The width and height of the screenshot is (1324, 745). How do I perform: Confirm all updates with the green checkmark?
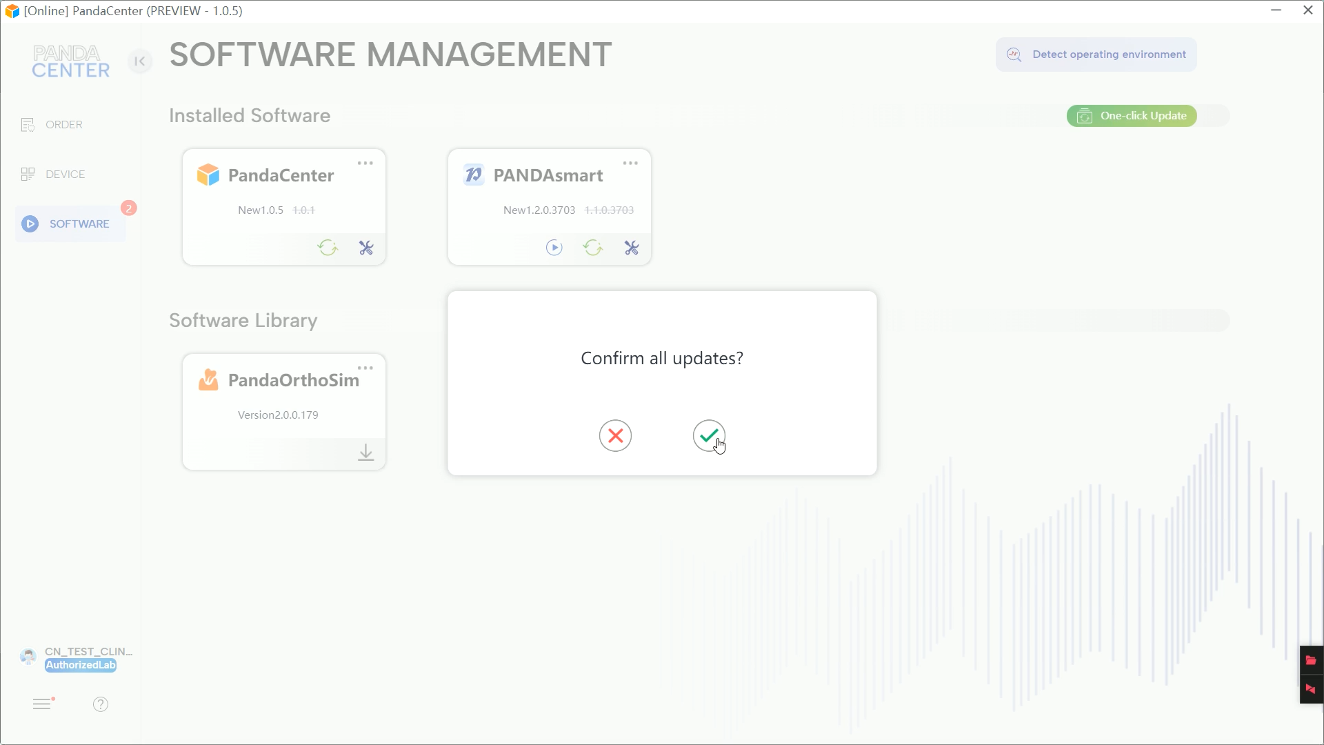pos(709,436)
